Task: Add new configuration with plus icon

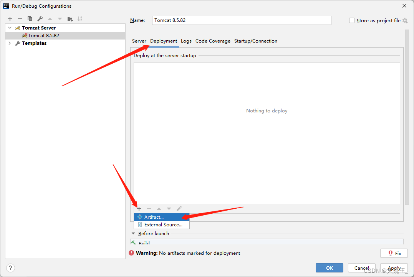Action: (x=10, y=19)
